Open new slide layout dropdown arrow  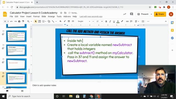[x=8, y=21]
